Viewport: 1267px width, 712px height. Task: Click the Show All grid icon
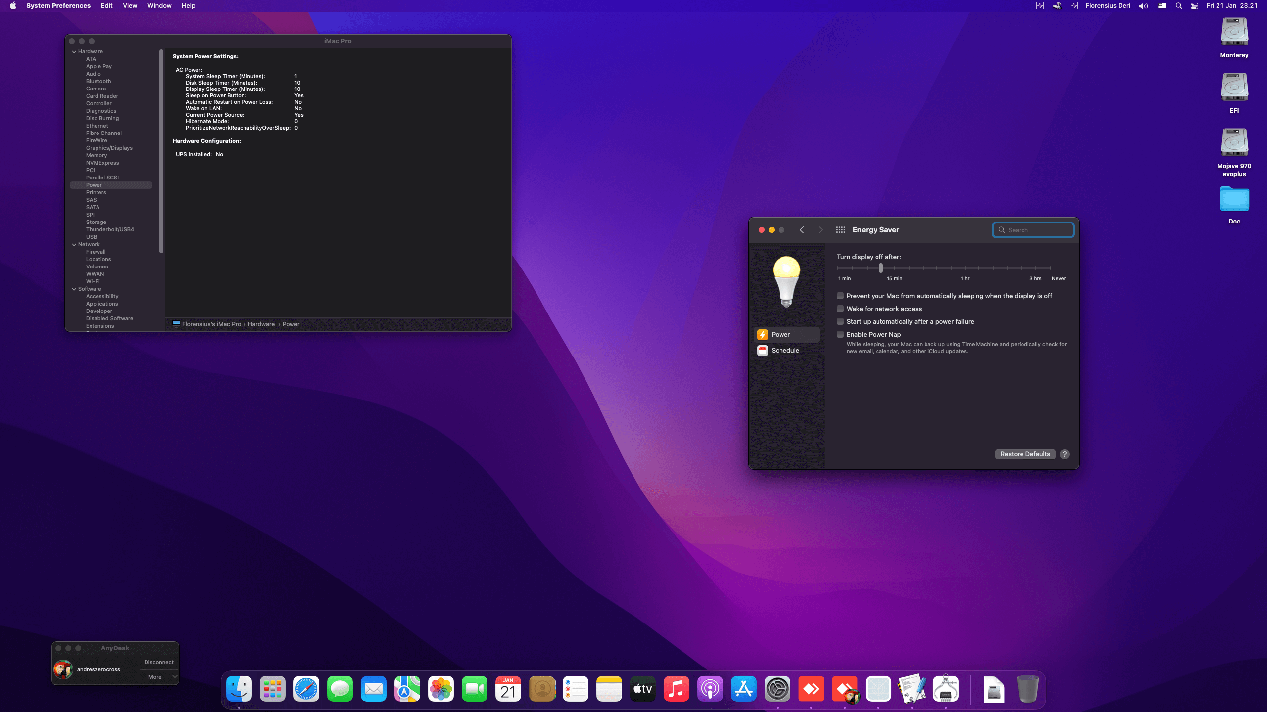pyautogui.click(x=840, y=230)
